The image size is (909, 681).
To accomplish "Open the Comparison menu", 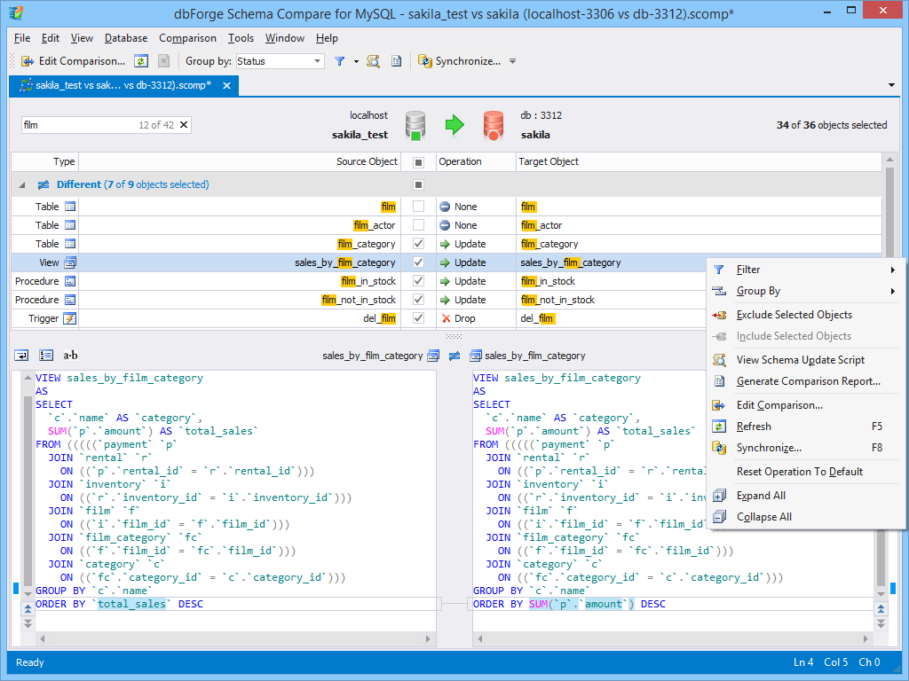I will point(187,38).
